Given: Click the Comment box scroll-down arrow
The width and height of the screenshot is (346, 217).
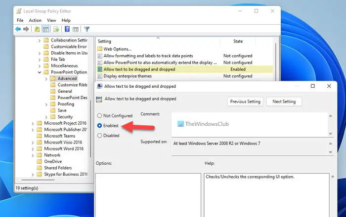Looking at the screenshot, I should (330, 134).
